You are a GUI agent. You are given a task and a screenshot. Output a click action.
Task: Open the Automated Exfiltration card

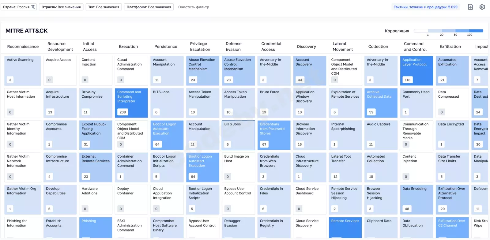point(452,71)
